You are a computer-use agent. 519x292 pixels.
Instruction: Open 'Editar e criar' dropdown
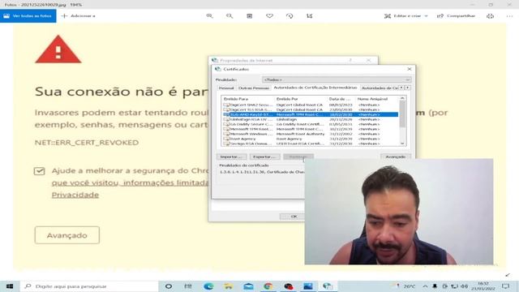coord(406,16)
